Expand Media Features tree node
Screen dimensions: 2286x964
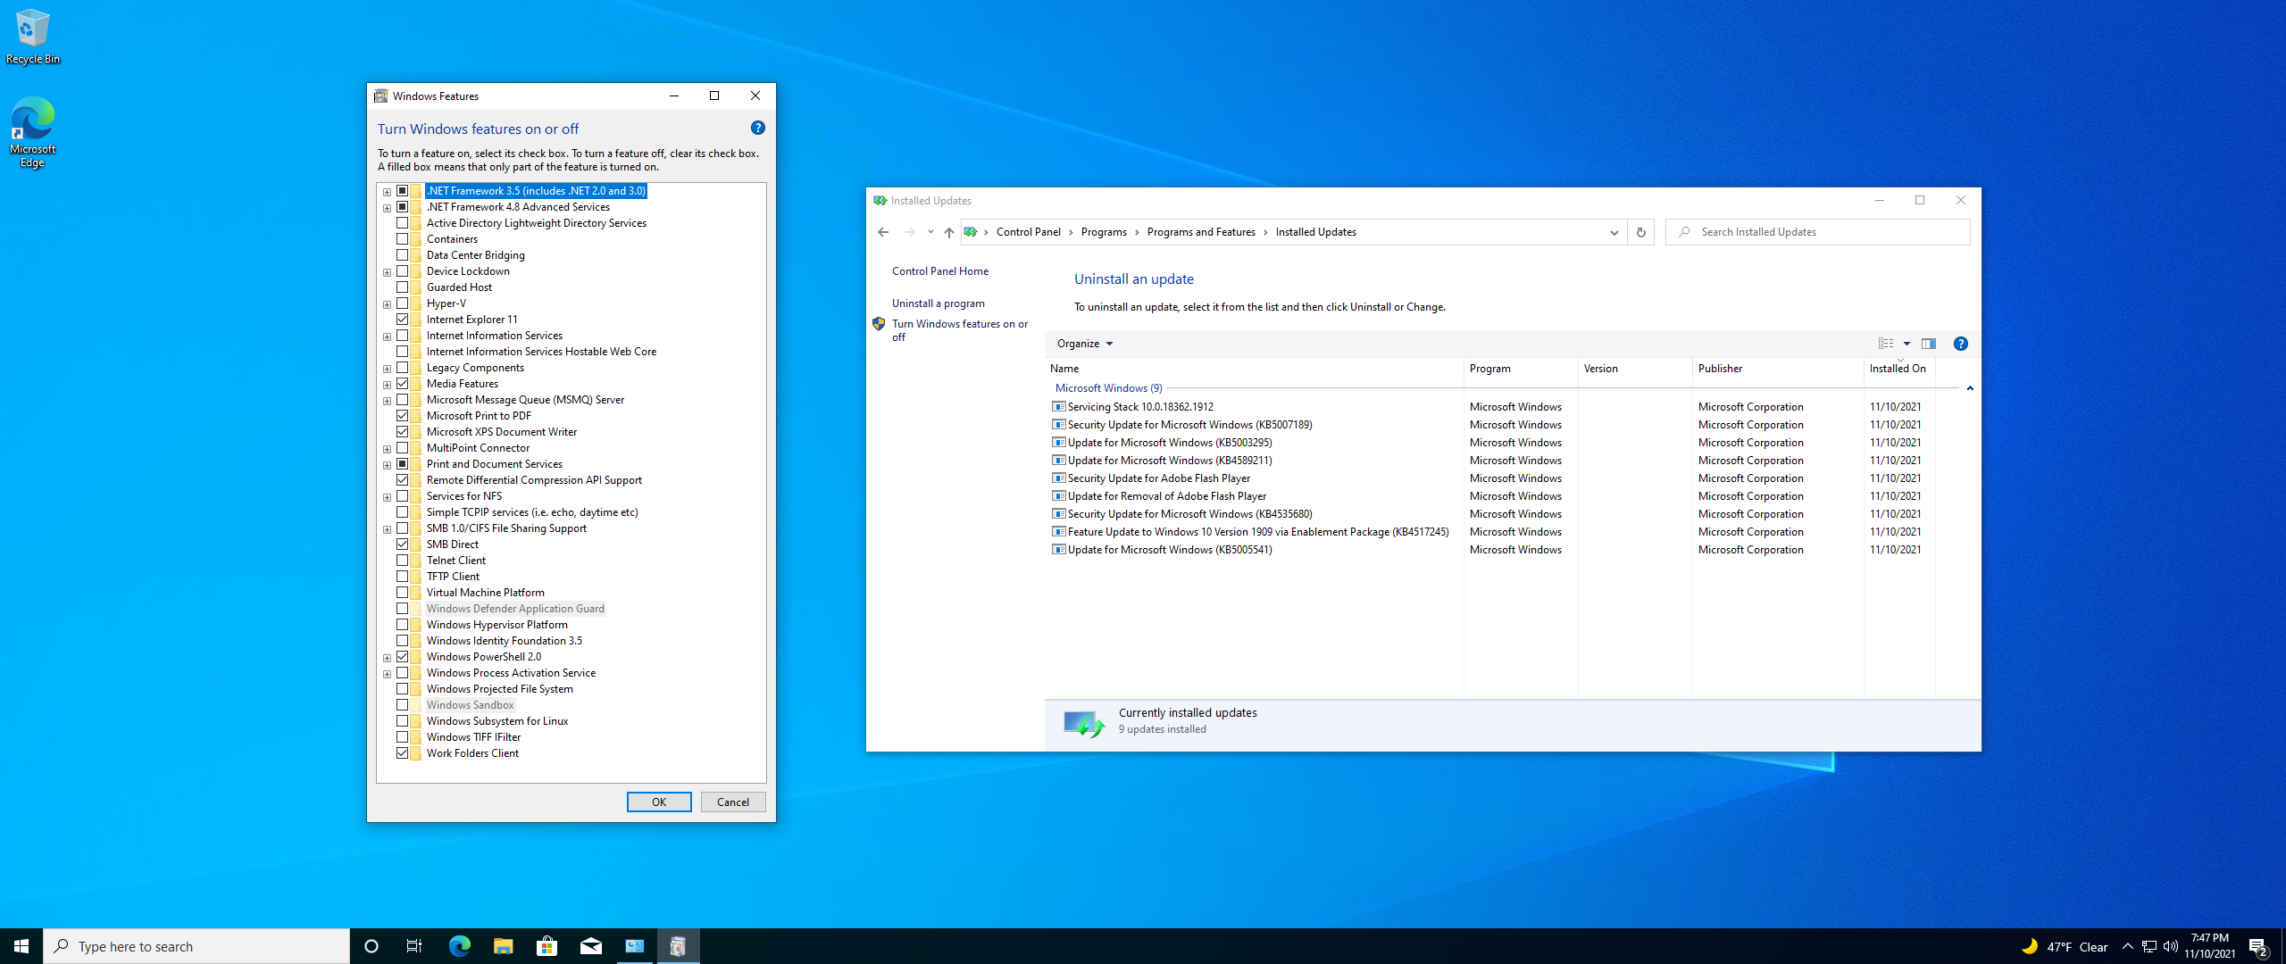(x=387, y=385)
